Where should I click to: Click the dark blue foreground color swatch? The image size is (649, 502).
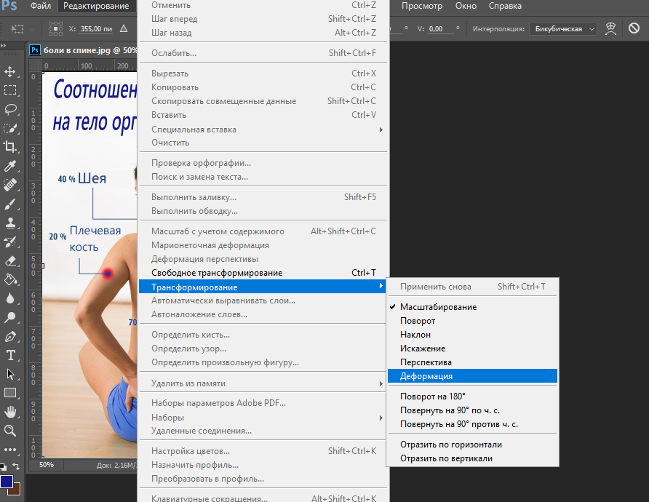pyautogui.click(x=7, y=482)
